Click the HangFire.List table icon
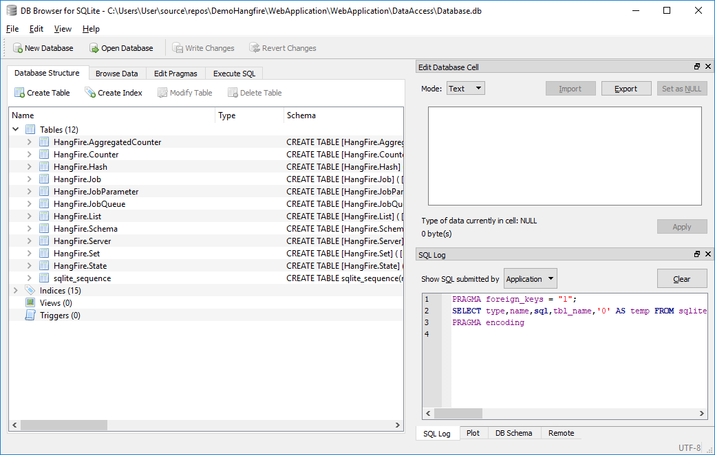This screenshot has width=715, height=455. pyautogui.click(x=44, y=216)
